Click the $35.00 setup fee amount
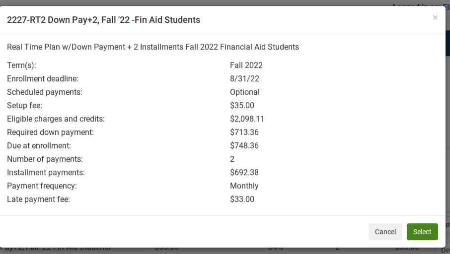The width and height of the screenshot is (450, 254). pyautogui.click(x=242, y=106)
